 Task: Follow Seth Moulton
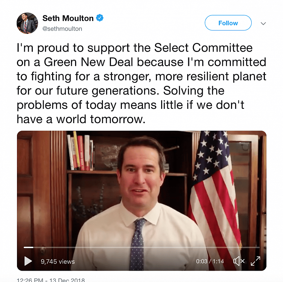click(228, 23)
